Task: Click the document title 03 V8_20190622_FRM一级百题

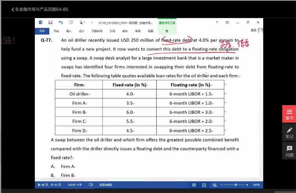Action: pos(125,23)
